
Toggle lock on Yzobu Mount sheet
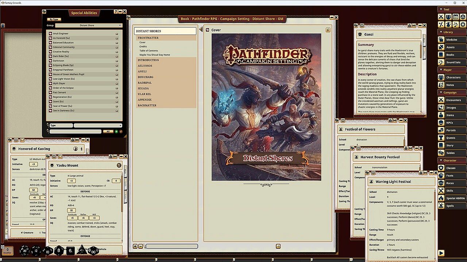(x=110, y=156)
